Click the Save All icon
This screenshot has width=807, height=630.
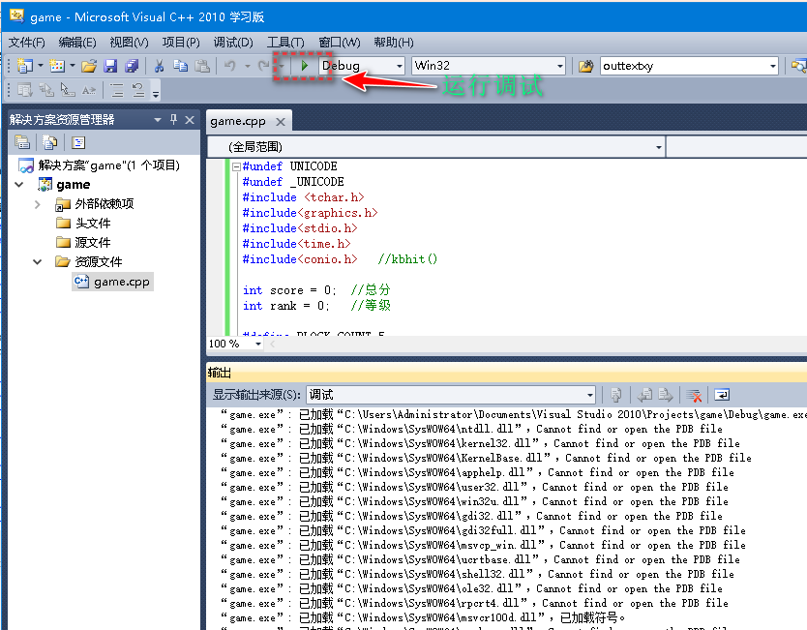coord(132,66)
